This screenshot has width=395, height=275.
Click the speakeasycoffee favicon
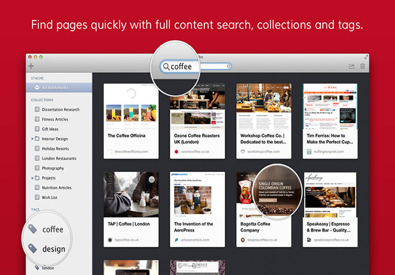pyautogui.click(x=309, y=240)
